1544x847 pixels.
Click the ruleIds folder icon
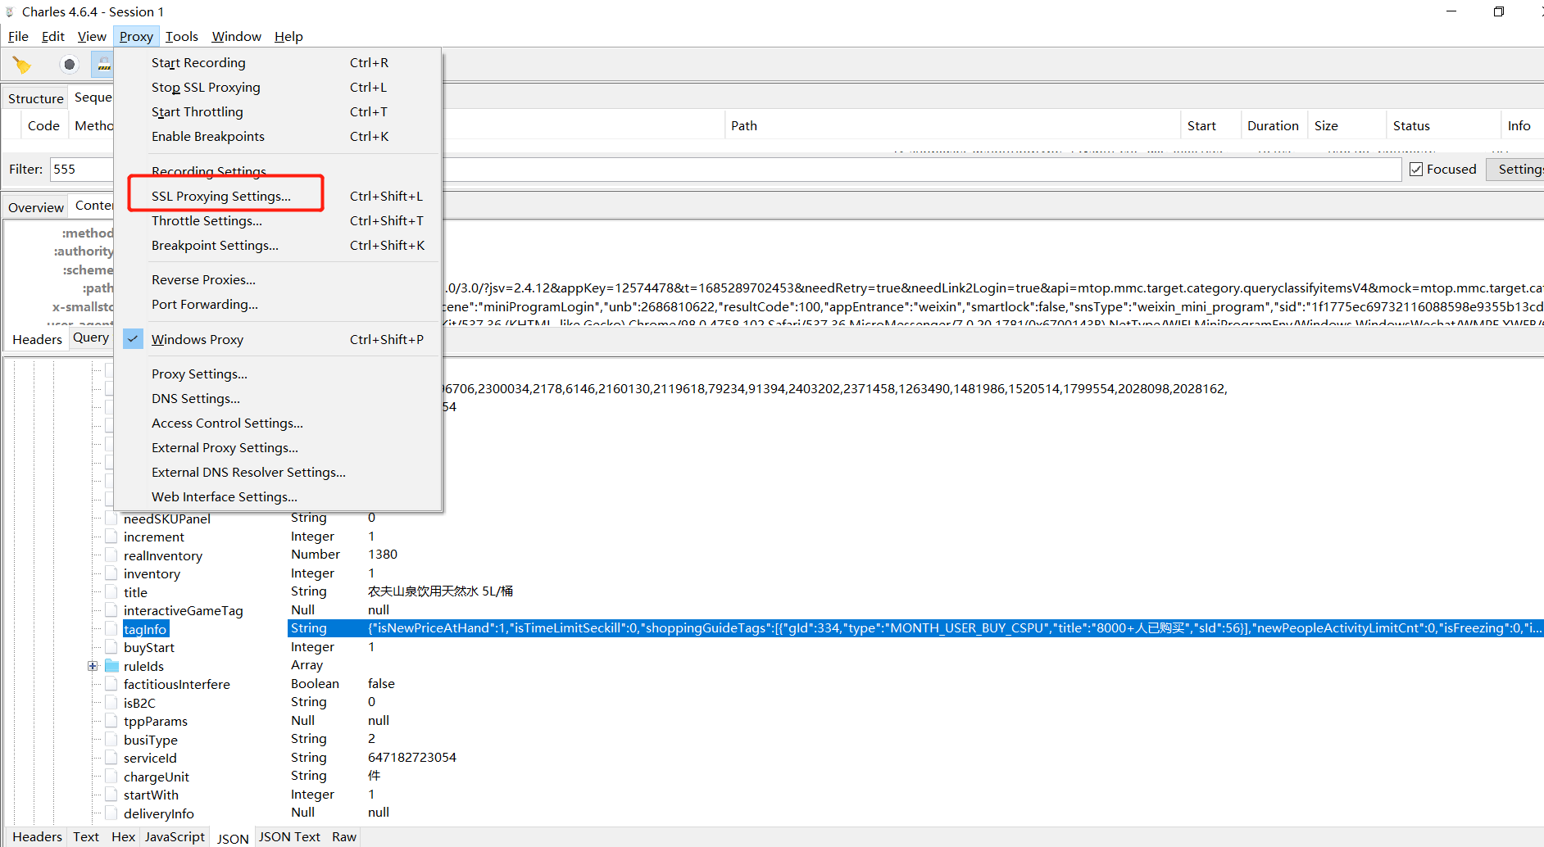click(111, 666)
